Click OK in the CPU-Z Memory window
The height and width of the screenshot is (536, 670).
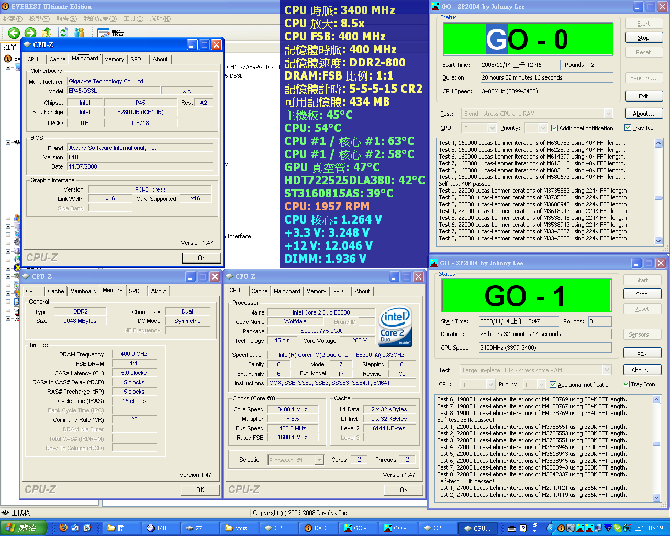(x=200, y=489)
